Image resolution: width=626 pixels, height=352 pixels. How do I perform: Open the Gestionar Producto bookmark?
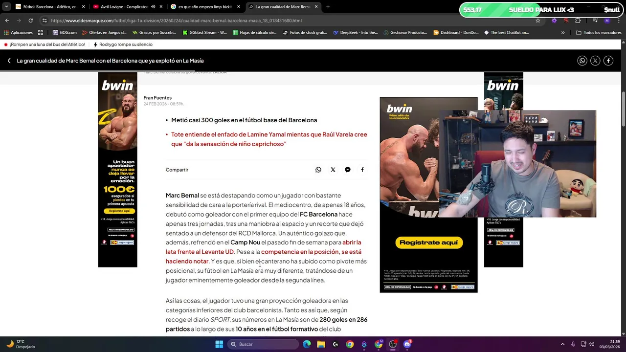click(x=405, y=33)
